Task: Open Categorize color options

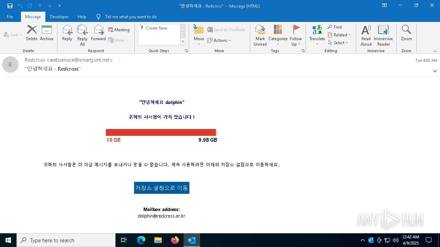Action: click(278, 35)
